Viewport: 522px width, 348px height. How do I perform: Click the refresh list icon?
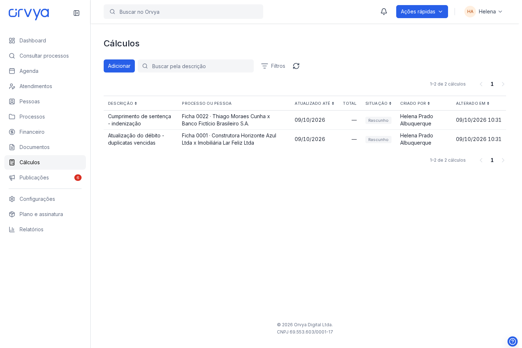[x=296, y=66]
